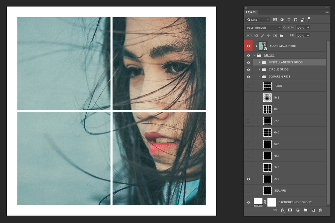
Task: Hide the 2x2 grid layer
Action: [248, 179]
